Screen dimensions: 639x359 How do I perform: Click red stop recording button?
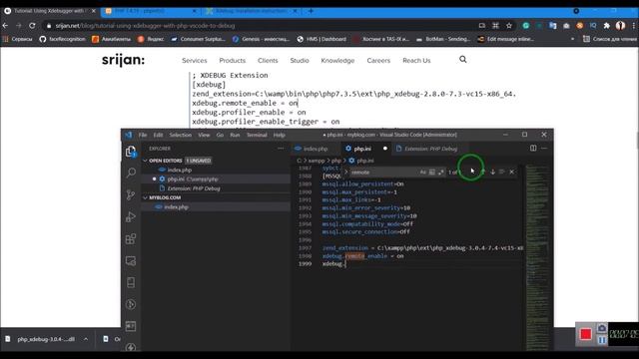[586, 334]
